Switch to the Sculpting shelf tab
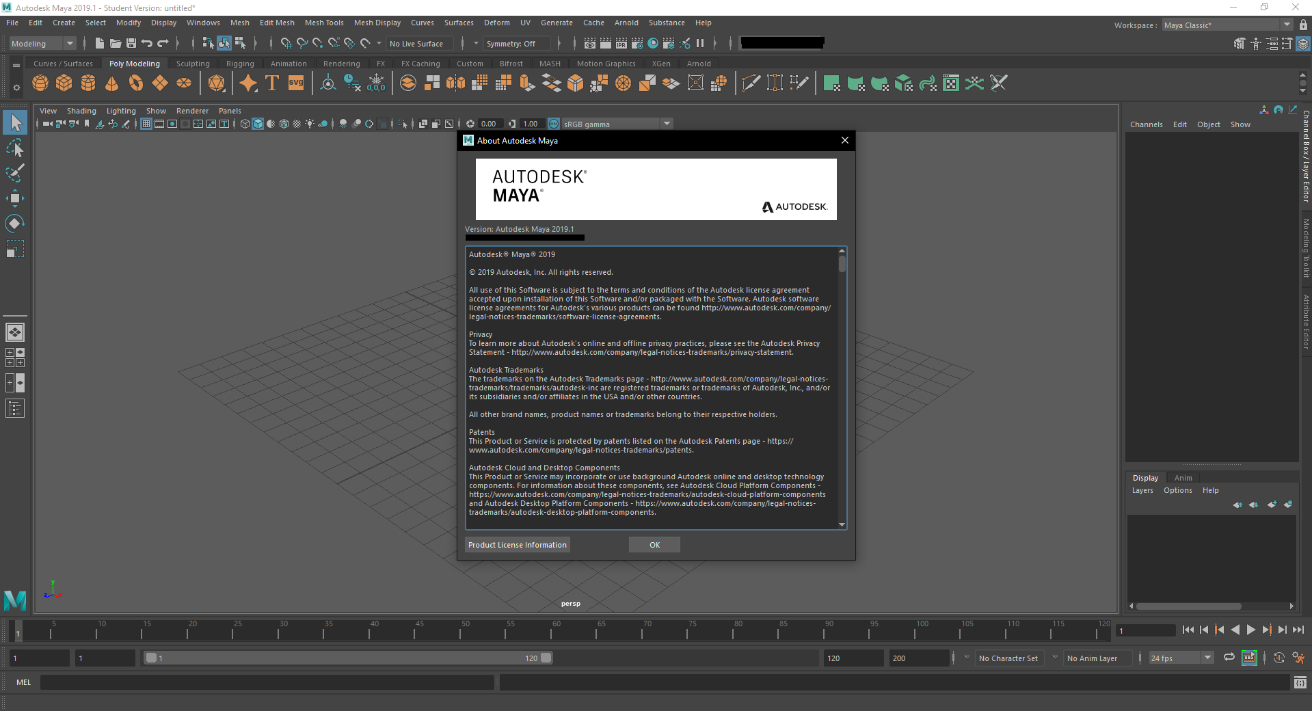 192,63
